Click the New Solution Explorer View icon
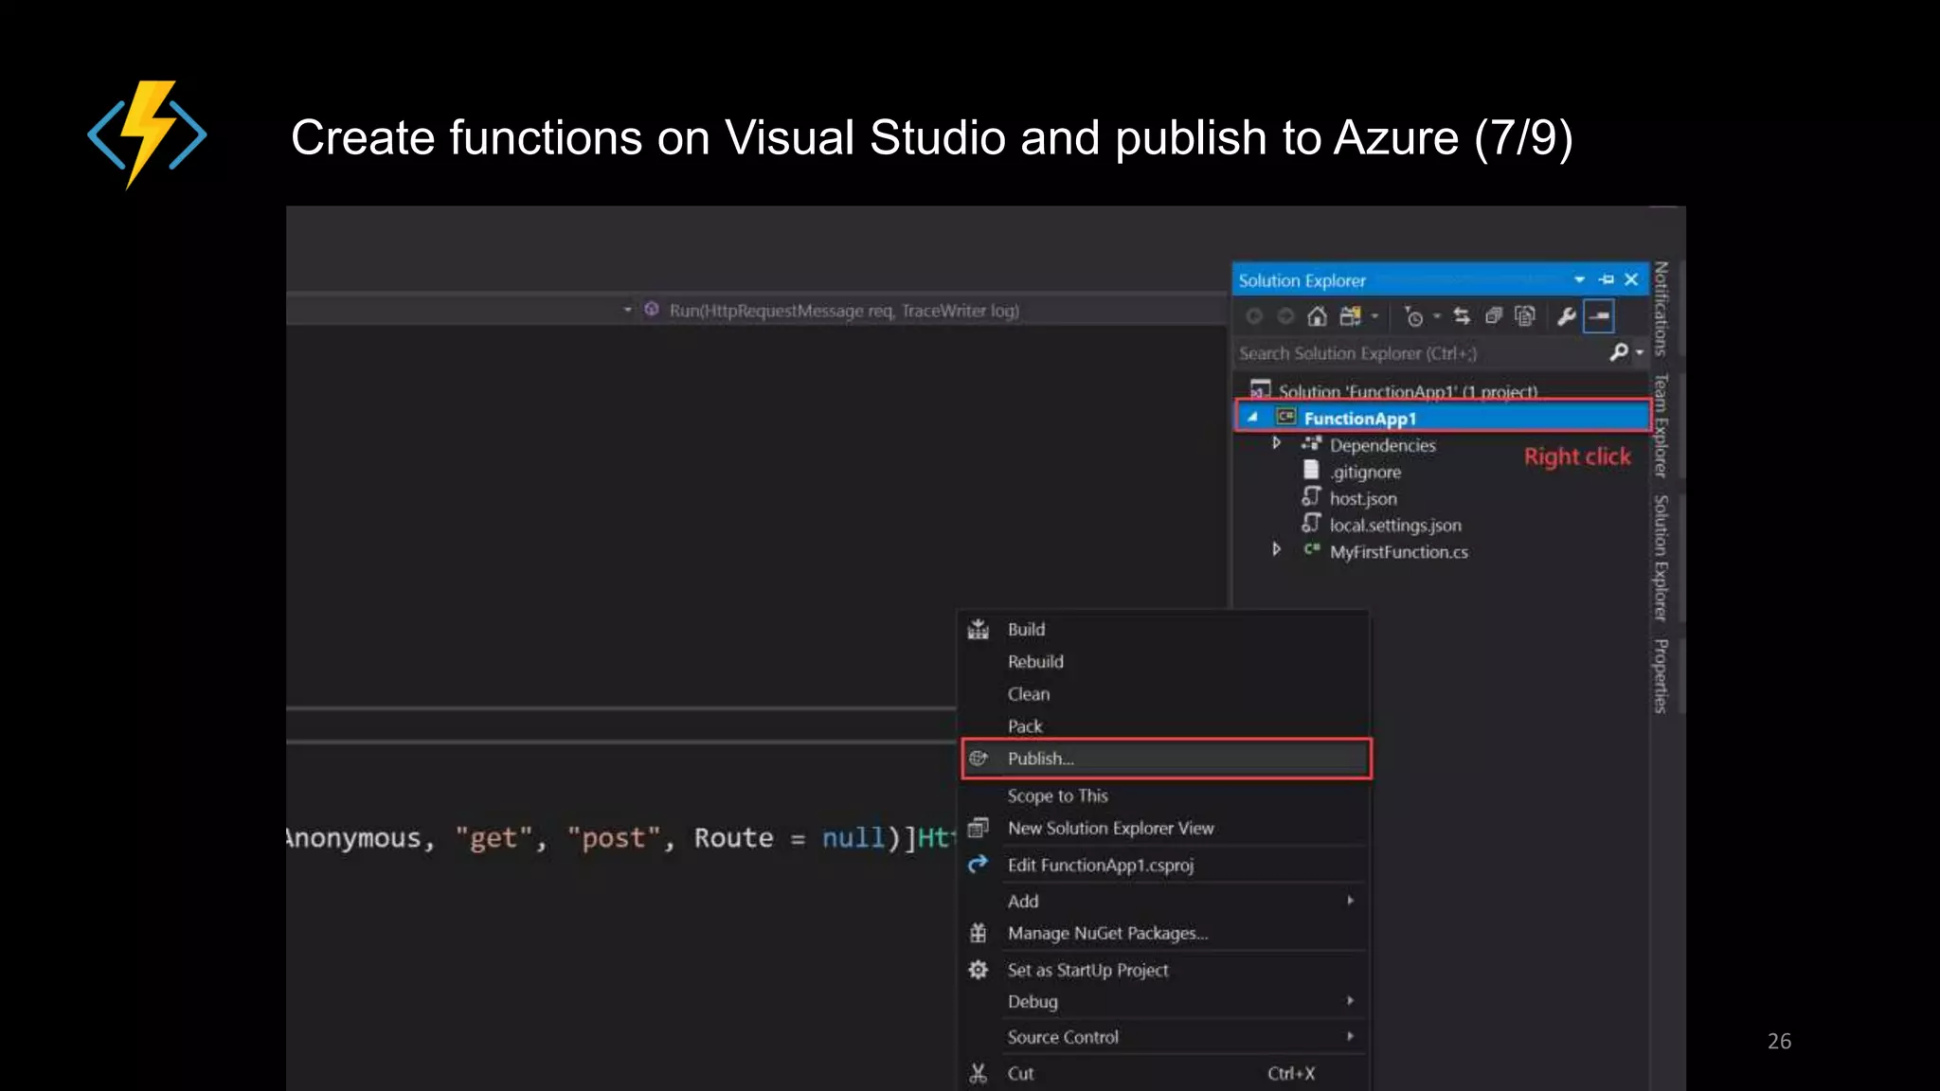The width and height of the screenshot is (1940, 1091). (x=979, y=828)
